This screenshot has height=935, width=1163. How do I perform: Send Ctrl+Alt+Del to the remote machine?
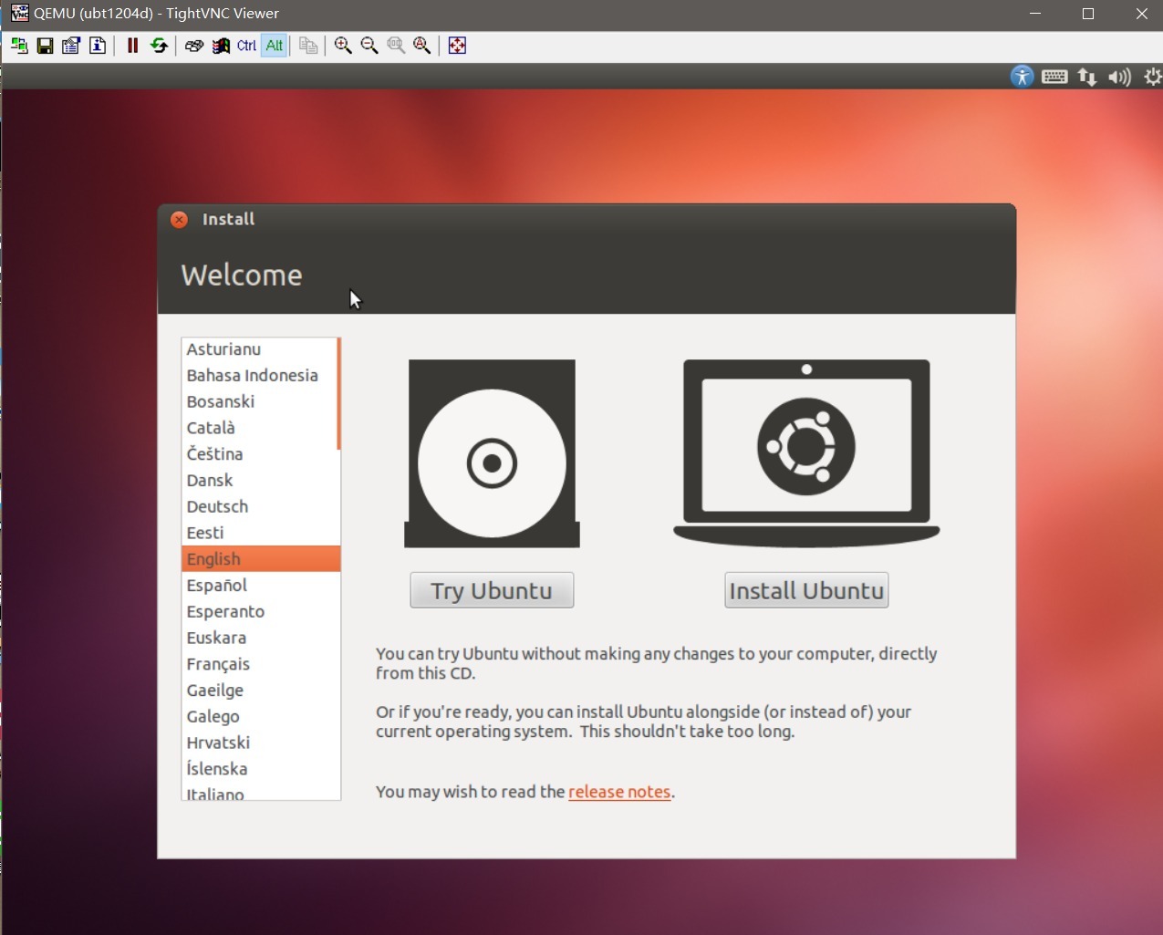pyautogui.click(x=193, y=46)
